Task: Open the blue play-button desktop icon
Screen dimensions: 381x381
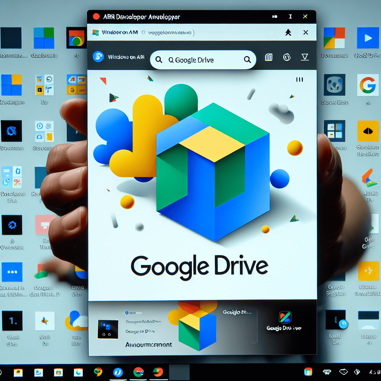Action: 368,38
